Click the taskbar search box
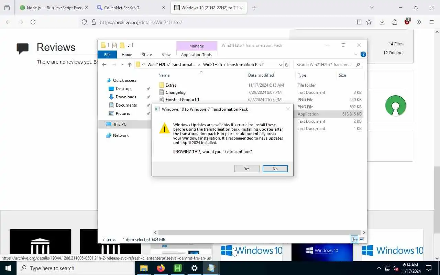Viewport: 440px width, 275px height. (76, 268)
